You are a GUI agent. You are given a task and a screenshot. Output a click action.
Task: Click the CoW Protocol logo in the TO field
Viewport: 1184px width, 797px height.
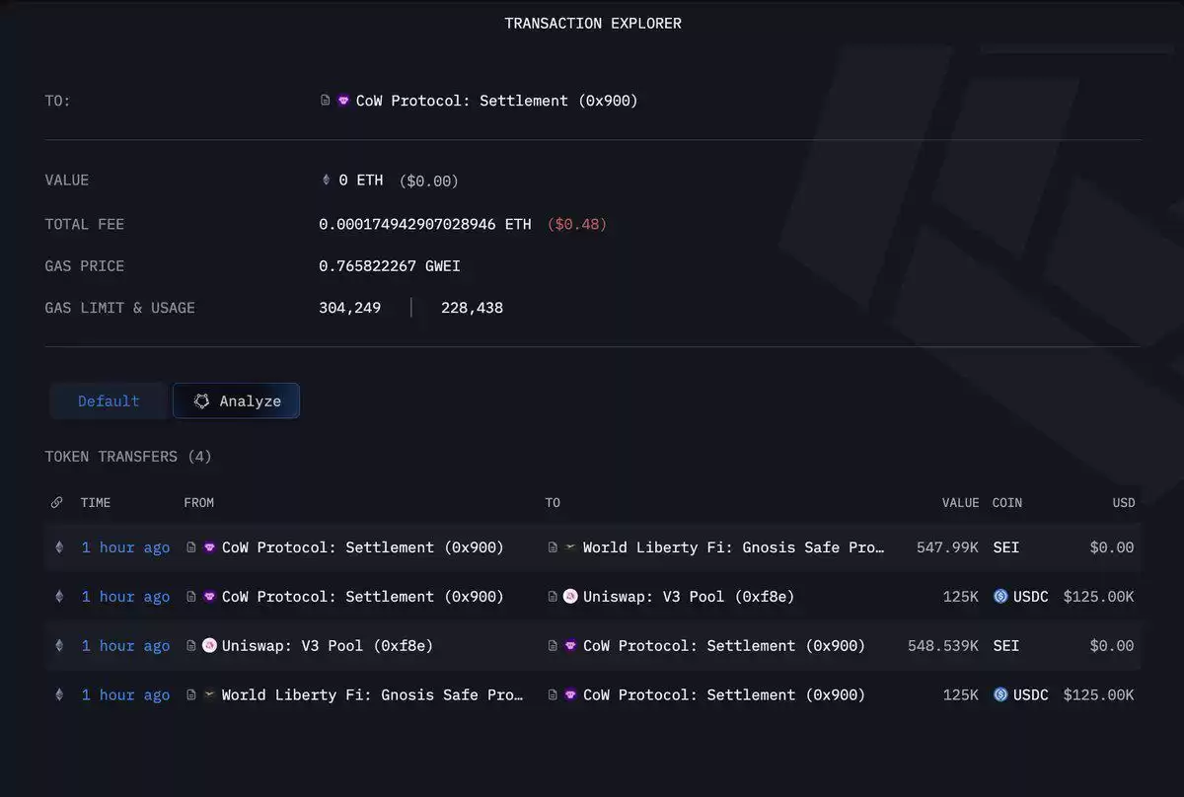point(343,101)
